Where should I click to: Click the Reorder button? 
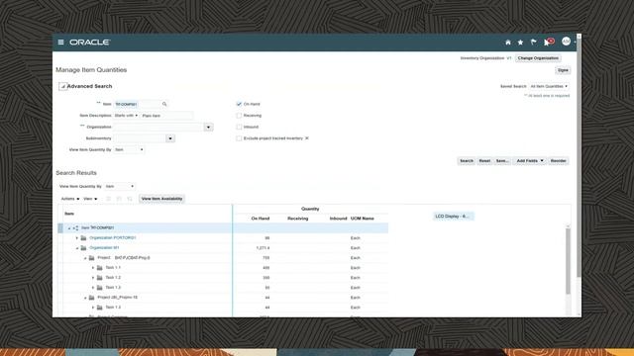[558, 160]
